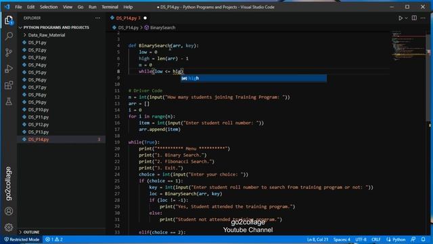Click the minimap code overview
The height and width of the screenshot is (244, 433).
[409, 45]
